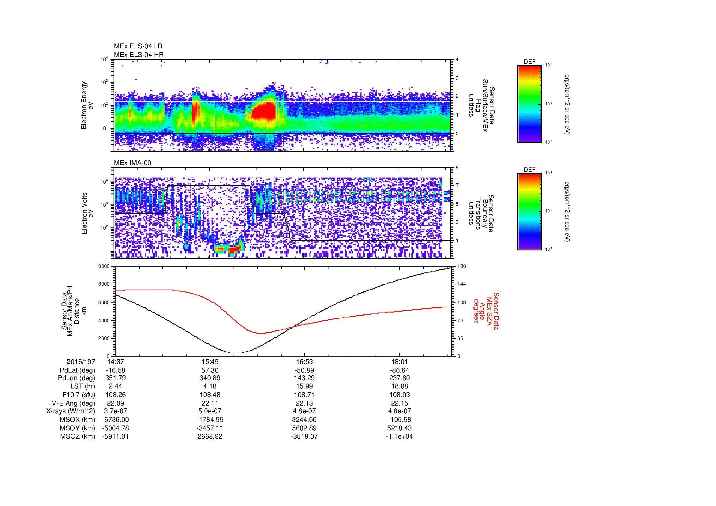Click the LST value '18.08'
This screenshot has width=716, height=506.
point(399,386)
